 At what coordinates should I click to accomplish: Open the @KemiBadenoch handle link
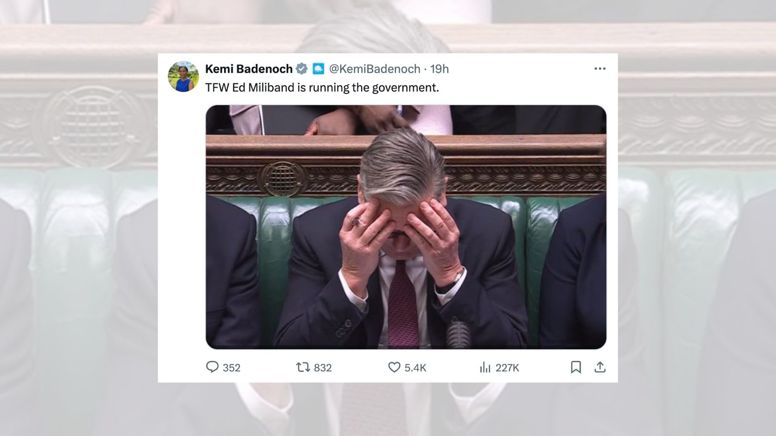[374, 69]
